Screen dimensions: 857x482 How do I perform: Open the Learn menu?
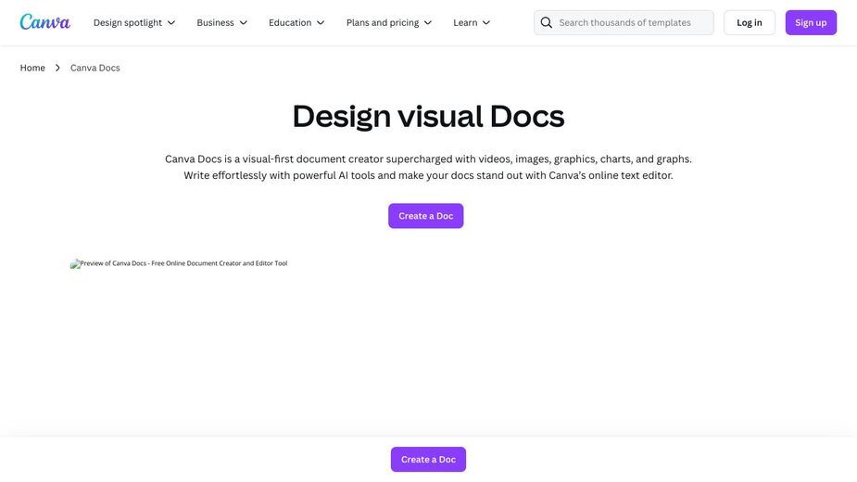(x=472, y=22)
